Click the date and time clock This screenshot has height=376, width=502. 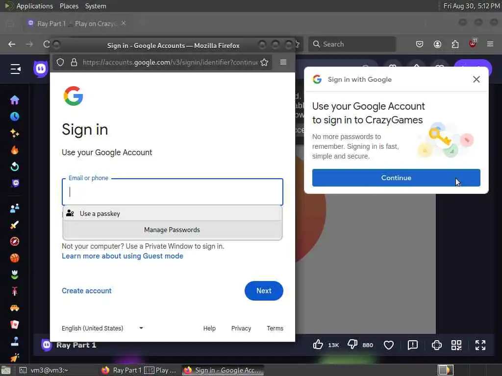[471, 6]
